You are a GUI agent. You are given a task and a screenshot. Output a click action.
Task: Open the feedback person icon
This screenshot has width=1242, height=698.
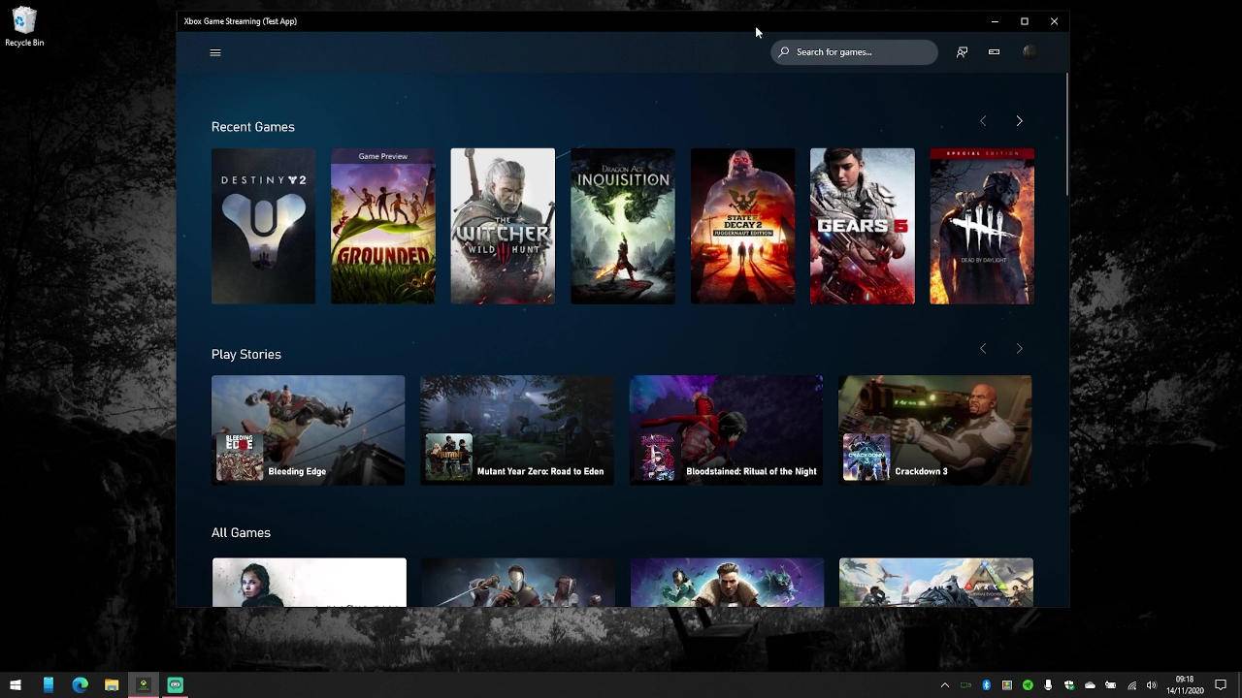(962, 52)
